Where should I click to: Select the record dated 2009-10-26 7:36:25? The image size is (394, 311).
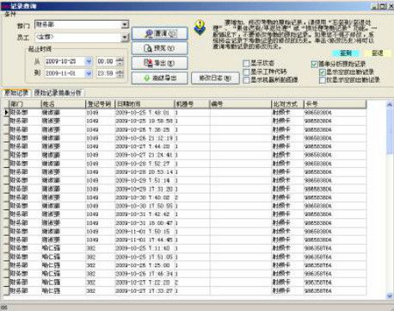pyautogui.click(x=188, y=129)
